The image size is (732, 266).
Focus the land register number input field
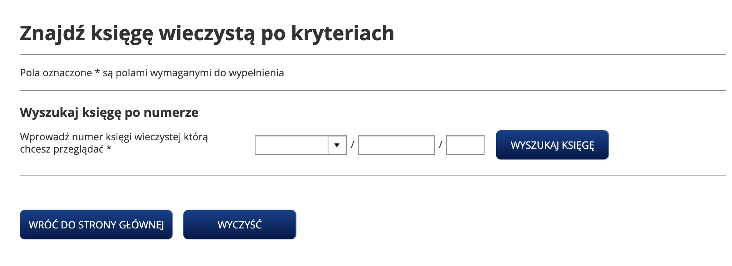coord(396,145)
